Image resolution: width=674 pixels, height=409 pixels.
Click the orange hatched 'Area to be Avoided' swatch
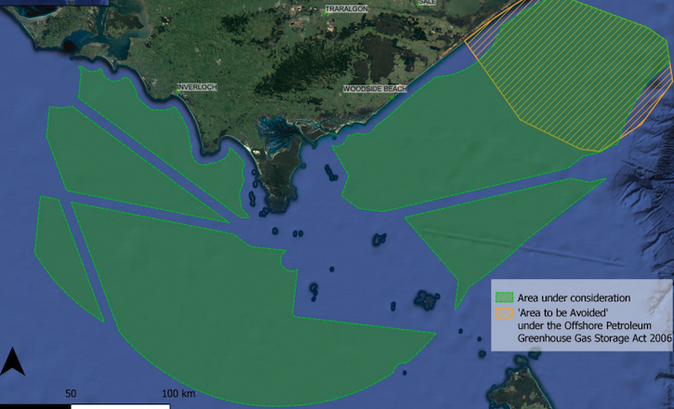click(504, 312)
